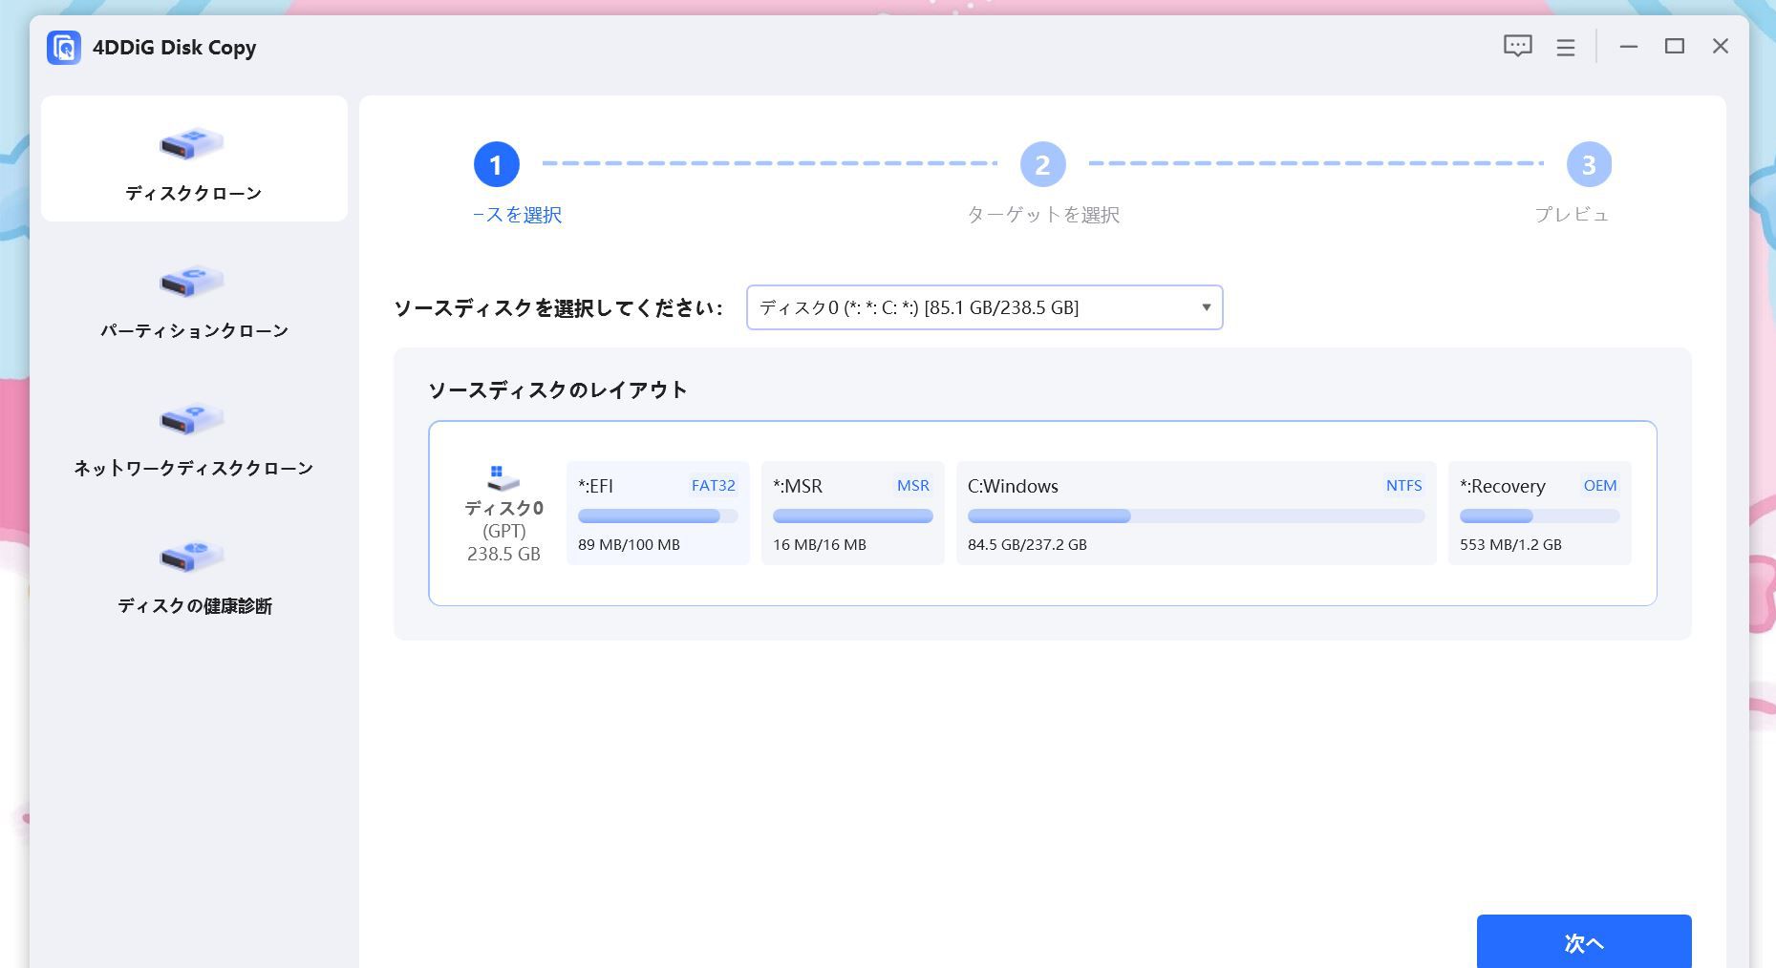Jump to step 3, preview
The image size is (1776, 968).
coord(1590,164)
